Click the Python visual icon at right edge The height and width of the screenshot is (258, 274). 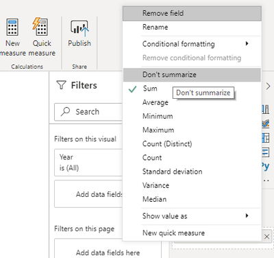click(x=266, y=166)
